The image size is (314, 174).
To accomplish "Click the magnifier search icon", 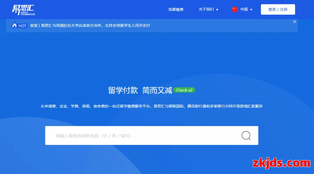I will [x=246, y=135].
